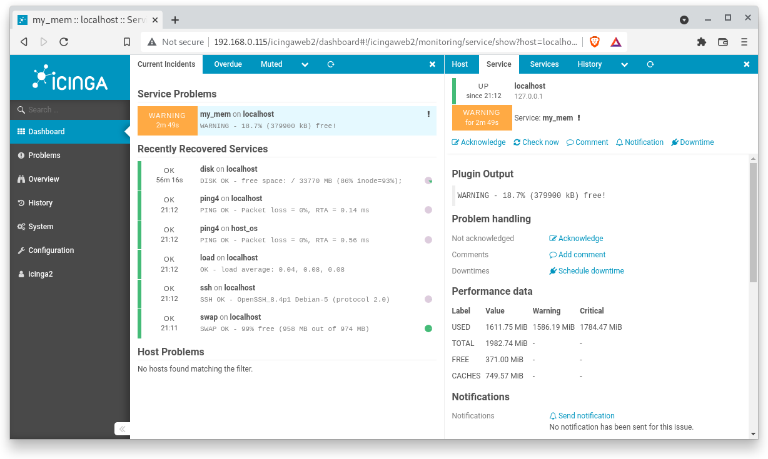Image resolution: width=768 pixels, height=459 pixels.
Task: Open the extra tabs dropdown beside History
Action: tap(624, 64)
